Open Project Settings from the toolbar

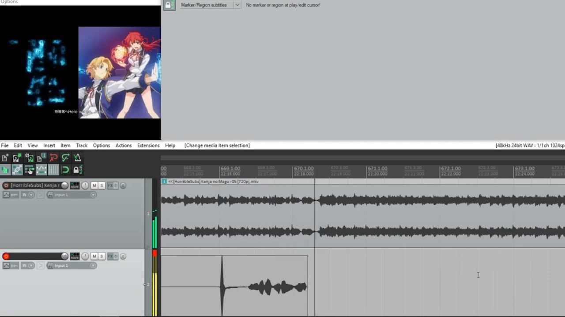tap(41, 158)
